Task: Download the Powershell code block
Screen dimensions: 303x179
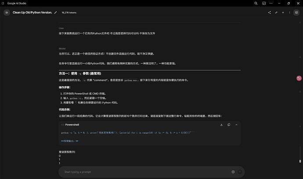Action: click(221, 125)
